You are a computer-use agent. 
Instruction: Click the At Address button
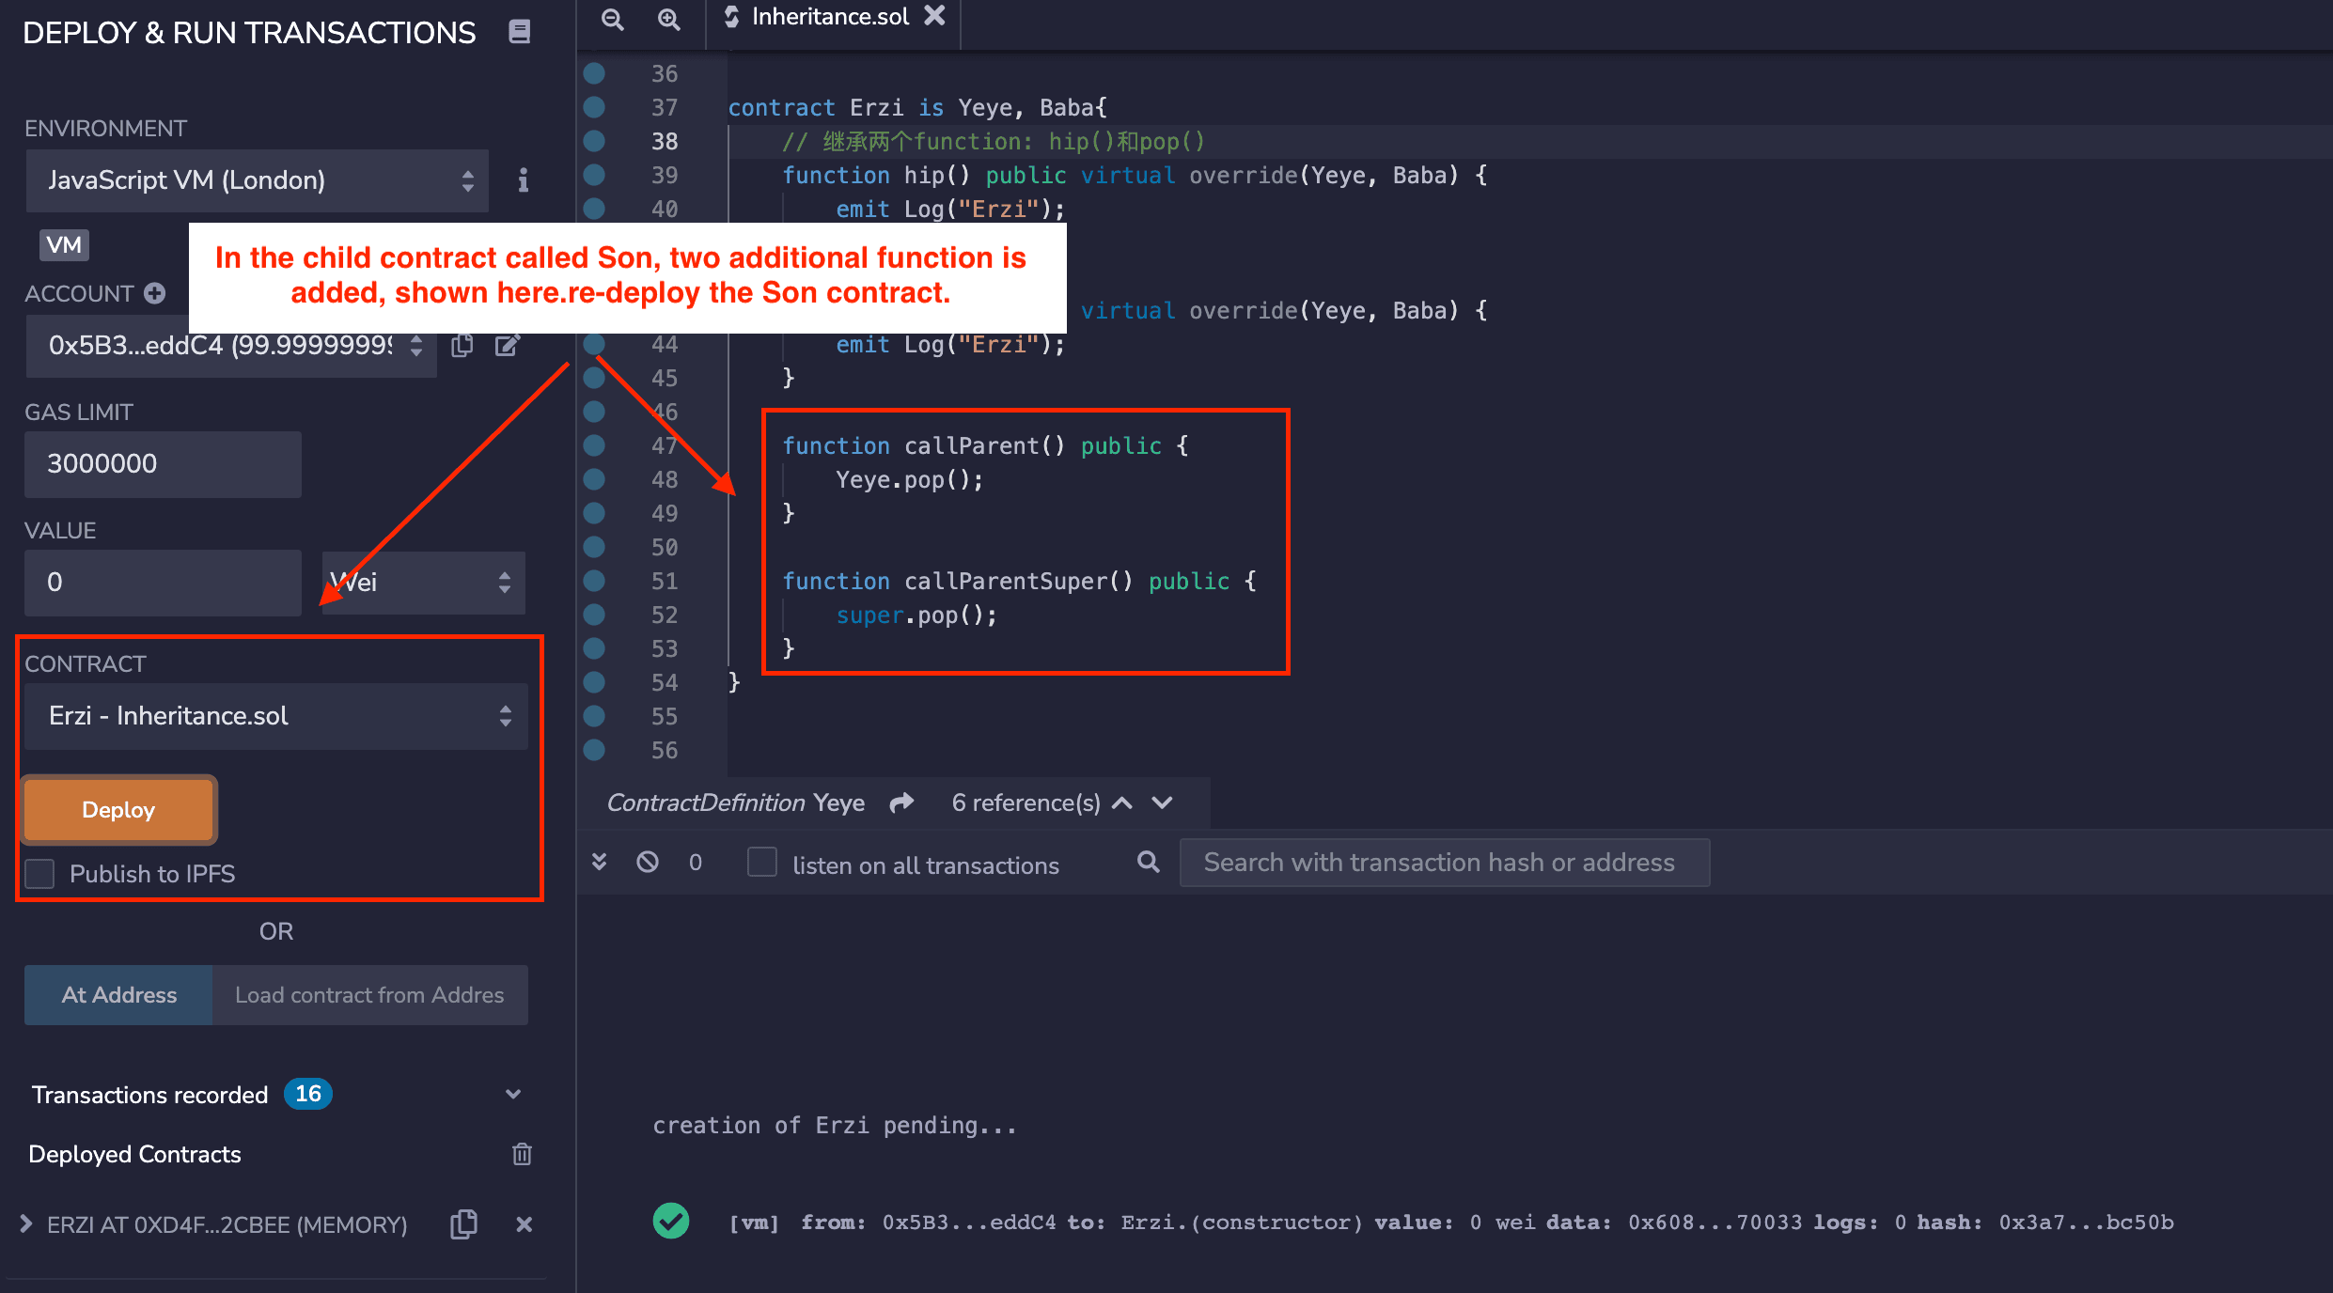[x=118, y=995]
